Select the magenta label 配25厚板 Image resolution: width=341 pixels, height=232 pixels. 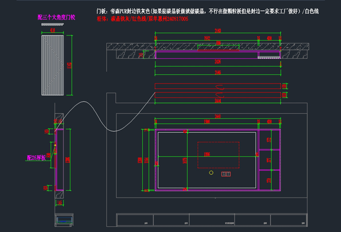(37, 158)
